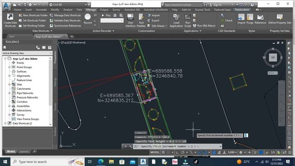The width and height of the screenshot is (295, 166).
Task: Open File Explorer from taskbar
Action: pos(112,162)
